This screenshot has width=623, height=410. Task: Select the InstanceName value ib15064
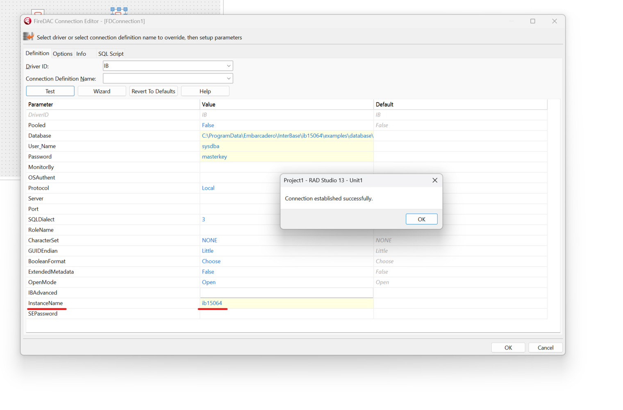(x=212, y=303)
